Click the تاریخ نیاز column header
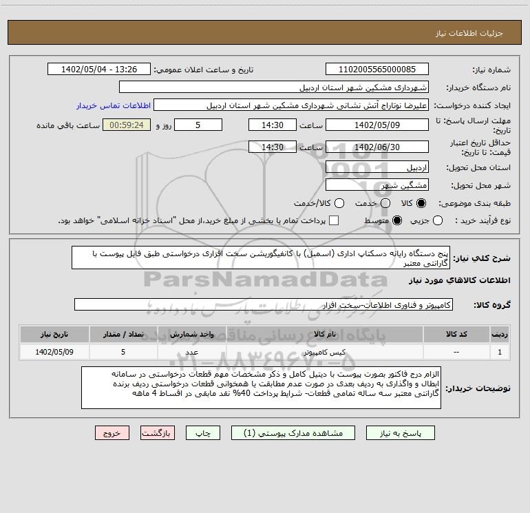This screenshot has width=530, height=513. 54,334
